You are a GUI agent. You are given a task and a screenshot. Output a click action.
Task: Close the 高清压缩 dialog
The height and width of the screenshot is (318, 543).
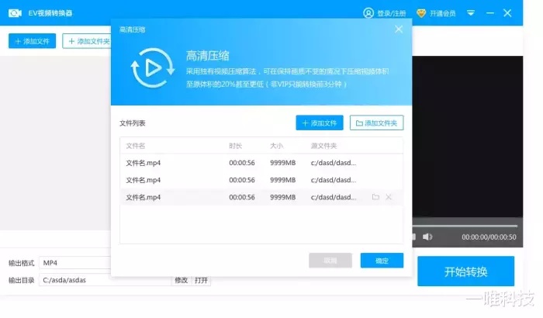399,29
